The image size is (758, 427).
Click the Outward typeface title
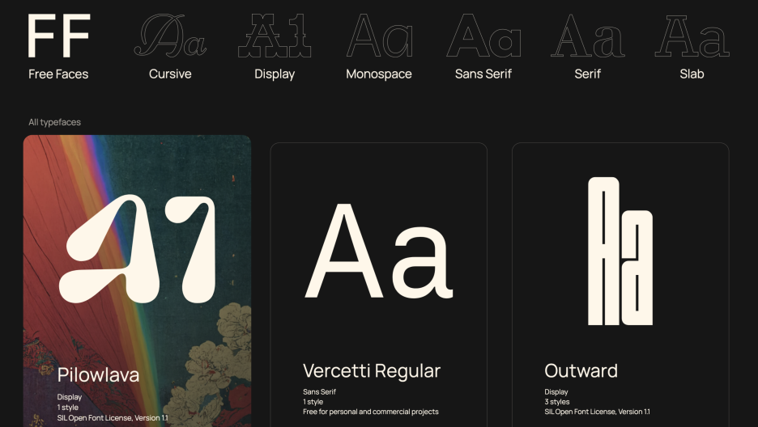tap(581, 370)
